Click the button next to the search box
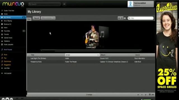This screenshot has height=100, width=179. (x=64, y=4)
